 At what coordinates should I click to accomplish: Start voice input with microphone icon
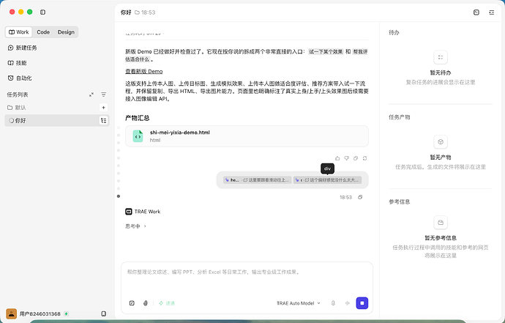click(x=333, y=303)
